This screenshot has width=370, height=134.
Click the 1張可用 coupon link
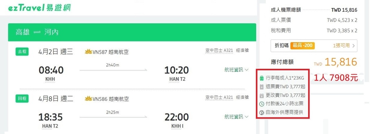tap(341, 46)
